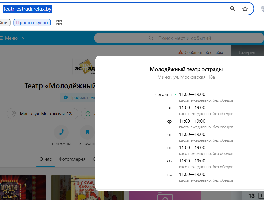Click Сообщить об ошибке link
Screen dimensions: 264x200
pyautogui.click(x=205, y=52)
